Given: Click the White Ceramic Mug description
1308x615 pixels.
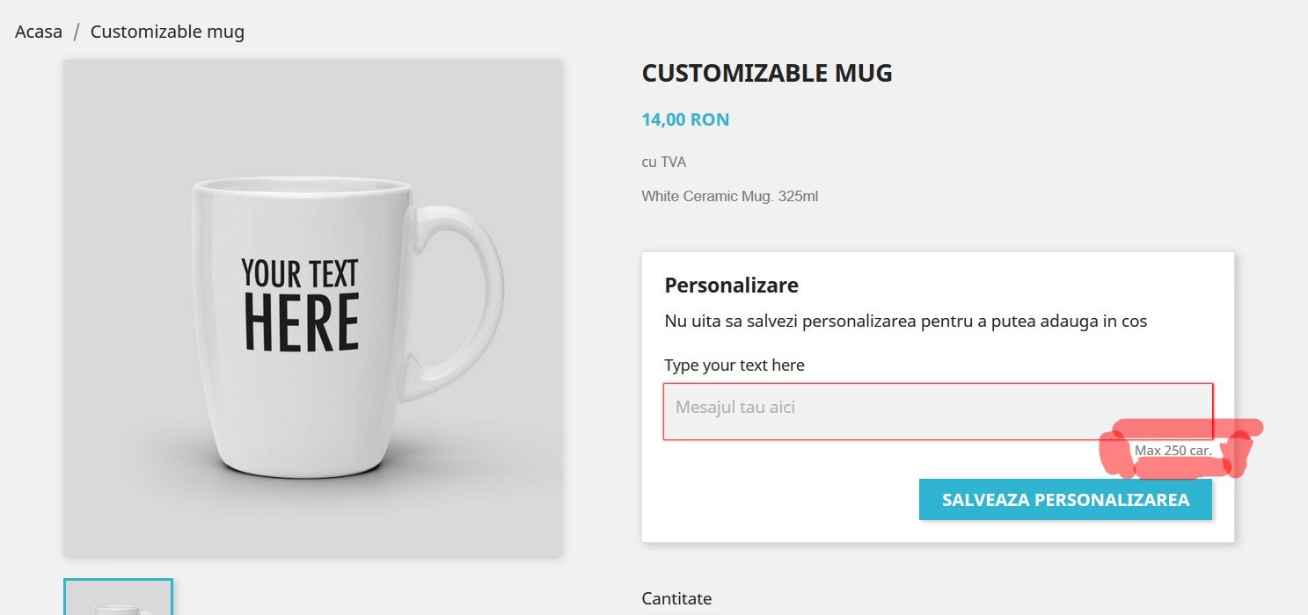Looking at the screenshot, I should click(729, 196).
